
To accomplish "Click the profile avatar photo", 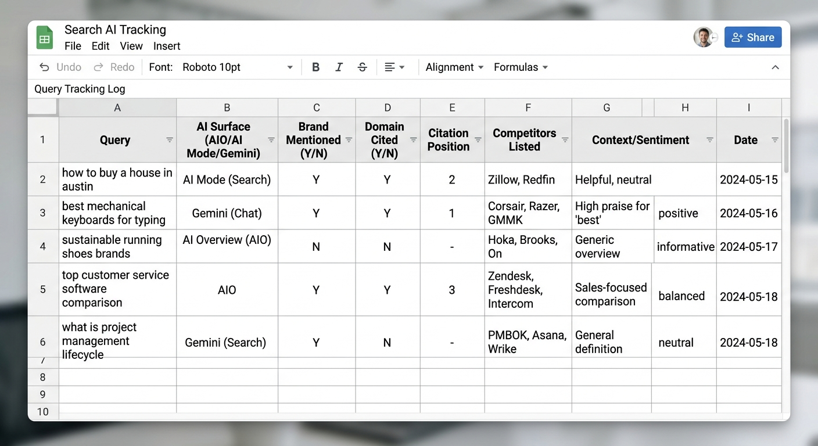I will [x=703, y=37].
